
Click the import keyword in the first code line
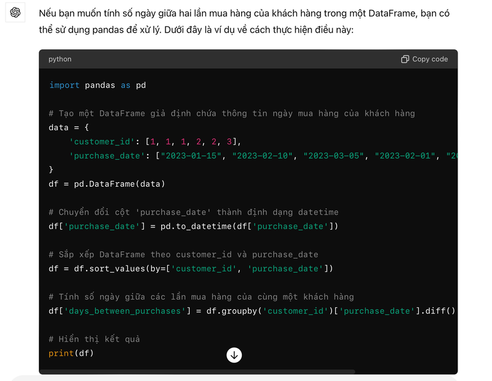(65, 85)
